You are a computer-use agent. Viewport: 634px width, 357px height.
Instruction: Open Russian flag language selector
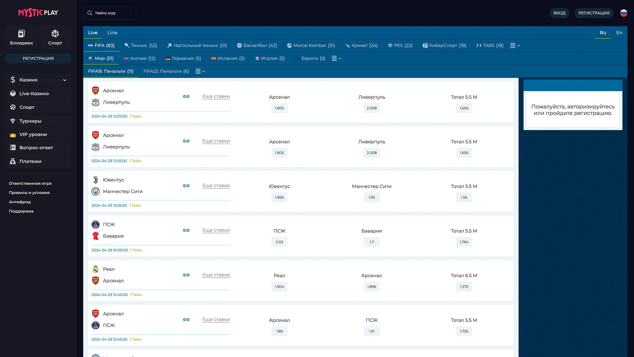pyautogui.click(x=623, y=13)
